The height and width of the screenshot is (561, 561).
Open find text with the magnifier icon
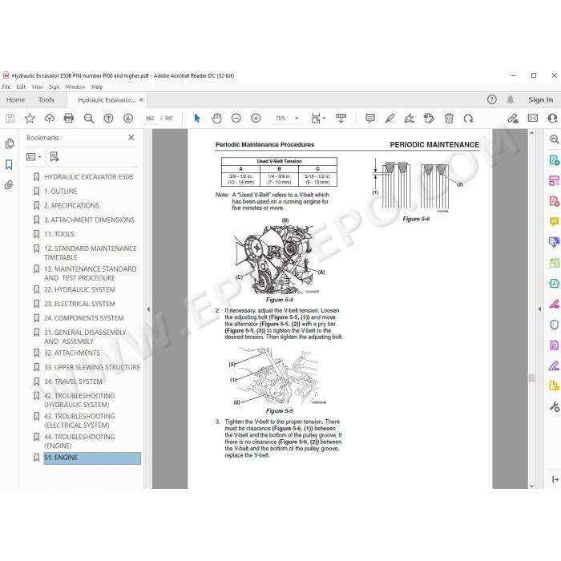tap(89, 118)
